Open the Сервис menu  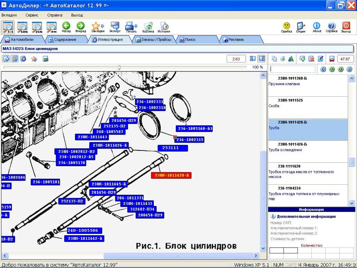point(32,15)
